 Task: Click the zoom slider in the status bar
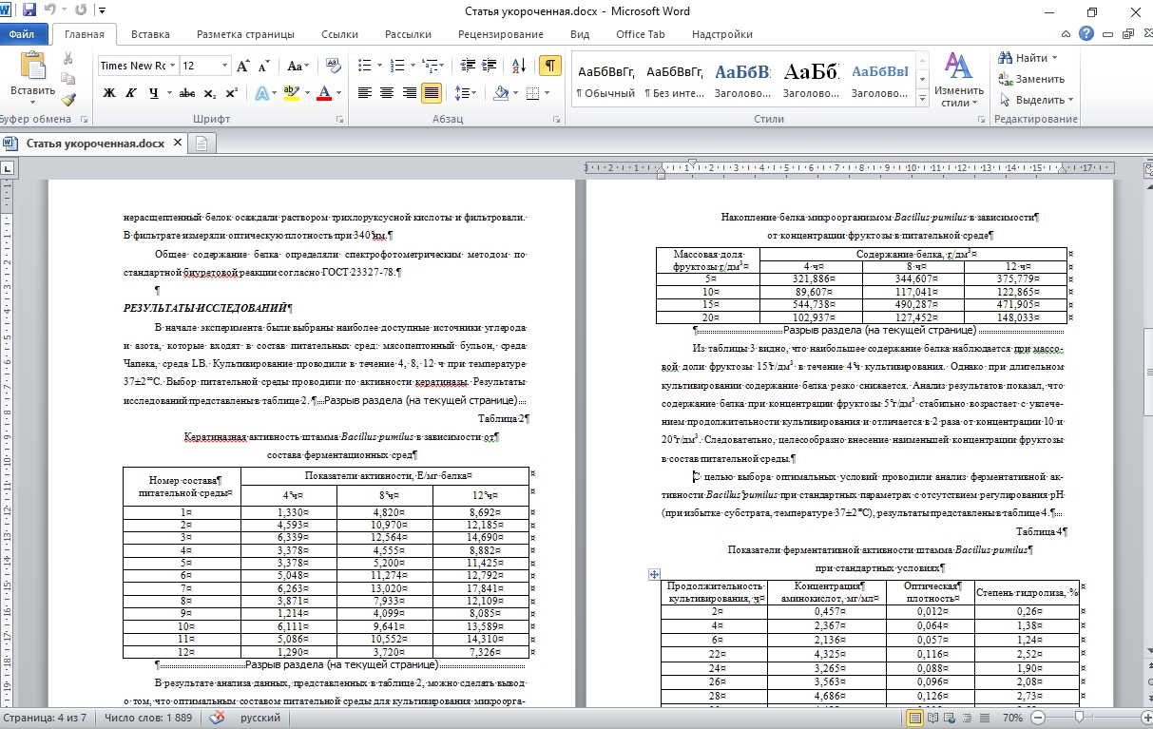[1079, 718]
